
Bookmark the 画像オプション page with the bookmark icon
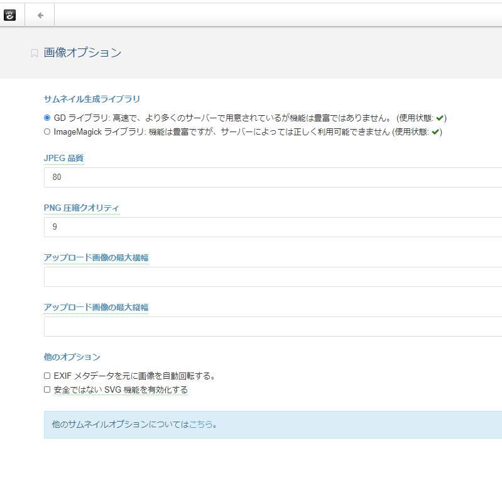click(35, 53)
